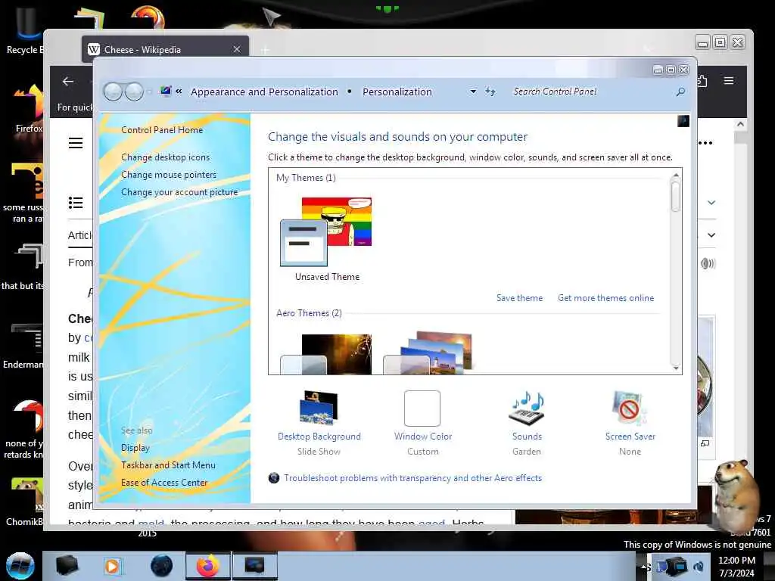This screenshot has width=775, height=581.
Task: Open the Firefox hamburger menu
Action: (x=729, y=80)
